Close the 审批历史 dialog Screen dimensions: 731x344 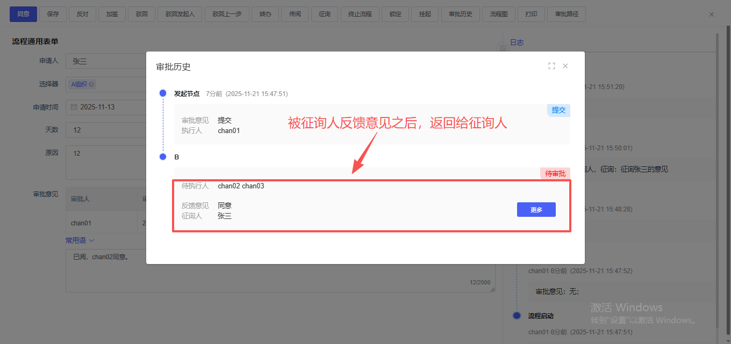coord(565,66)
